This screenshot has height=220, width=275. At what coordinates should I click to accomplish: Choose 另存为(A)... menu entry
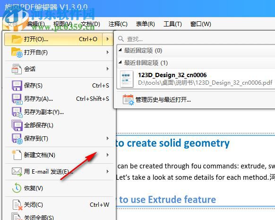[59, 99]
